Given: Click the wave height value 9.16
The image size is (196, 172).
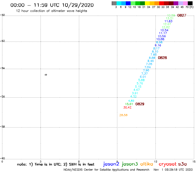Looking at the screenshot, I should (x=158, y=45).
